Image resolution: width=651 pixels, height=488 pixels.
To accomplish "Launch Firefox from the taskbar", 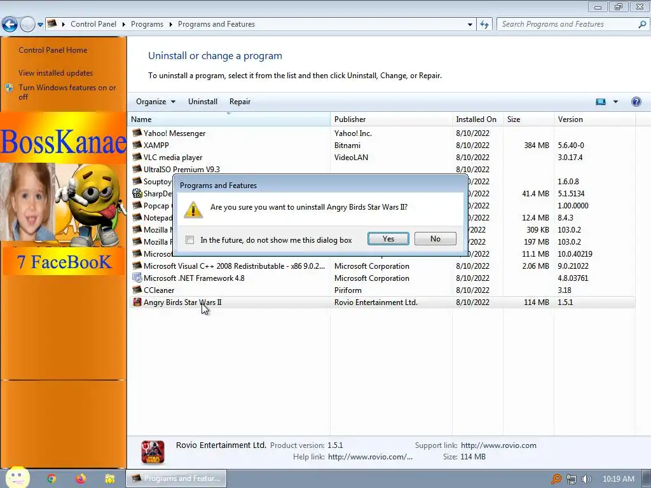I will (81, 478).
